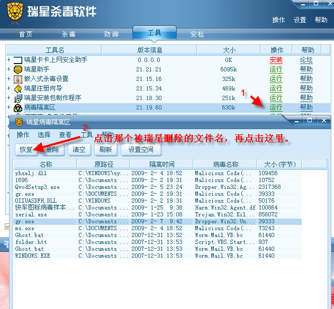Expand the 瑞星助手 row
Screen dimensions: 334x309
(x=8, y=69)
